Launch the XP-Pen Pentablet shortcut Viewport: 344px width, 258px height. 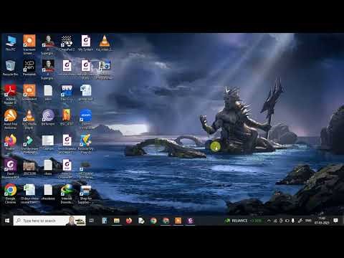tap(29, 68)
